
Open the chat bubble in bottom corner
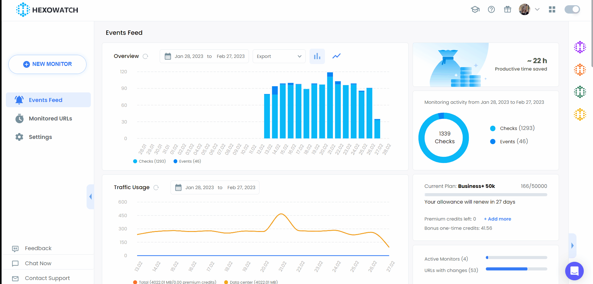pyautogui.click(x=574, y=271)
